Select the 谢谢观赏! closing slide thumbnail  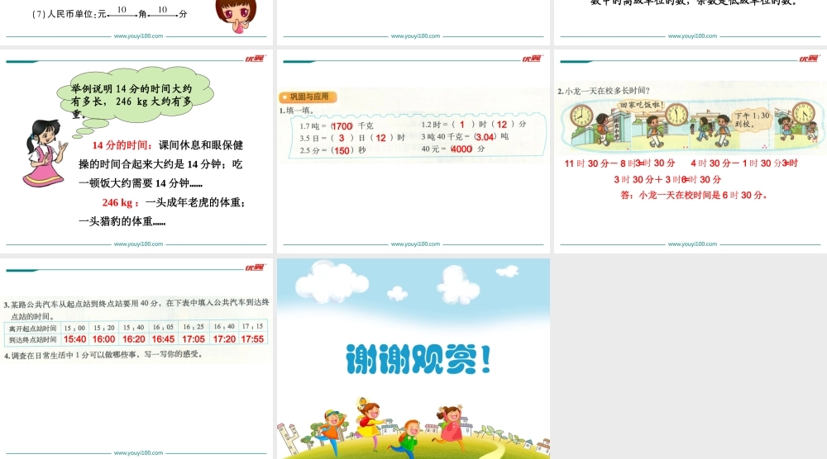[413, 358]
